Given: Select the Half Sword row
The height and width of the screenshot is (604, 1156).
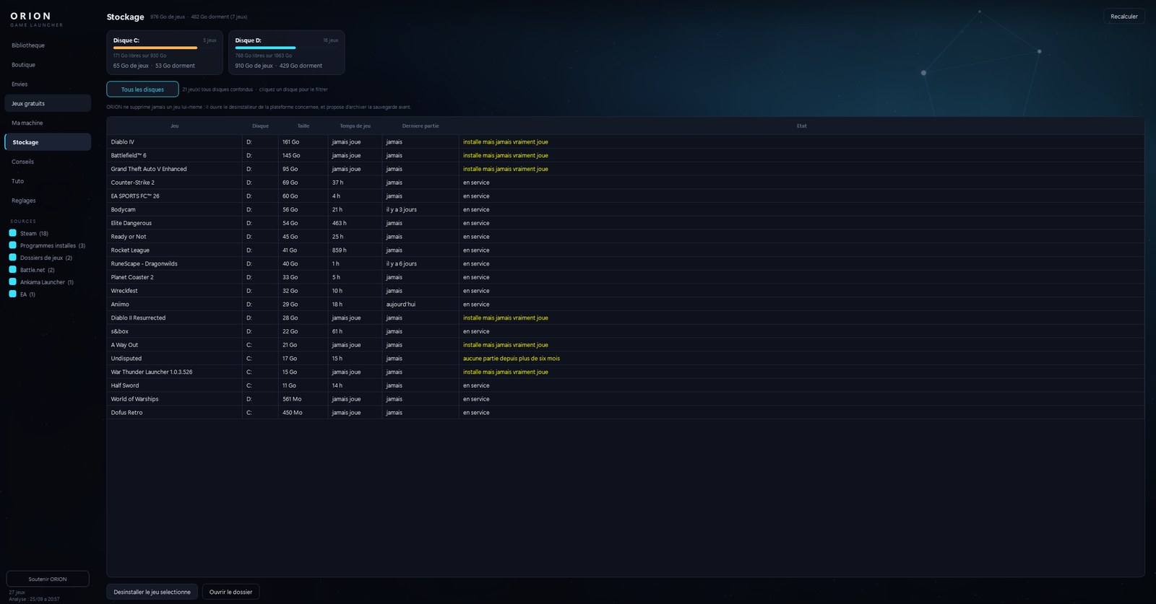Looking at the screenshot, I should (x=626, y=385).
